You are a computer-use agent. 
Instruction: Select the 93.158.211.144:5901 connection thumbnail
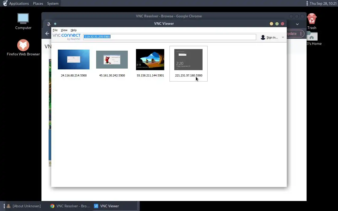(x=150, y=60)
